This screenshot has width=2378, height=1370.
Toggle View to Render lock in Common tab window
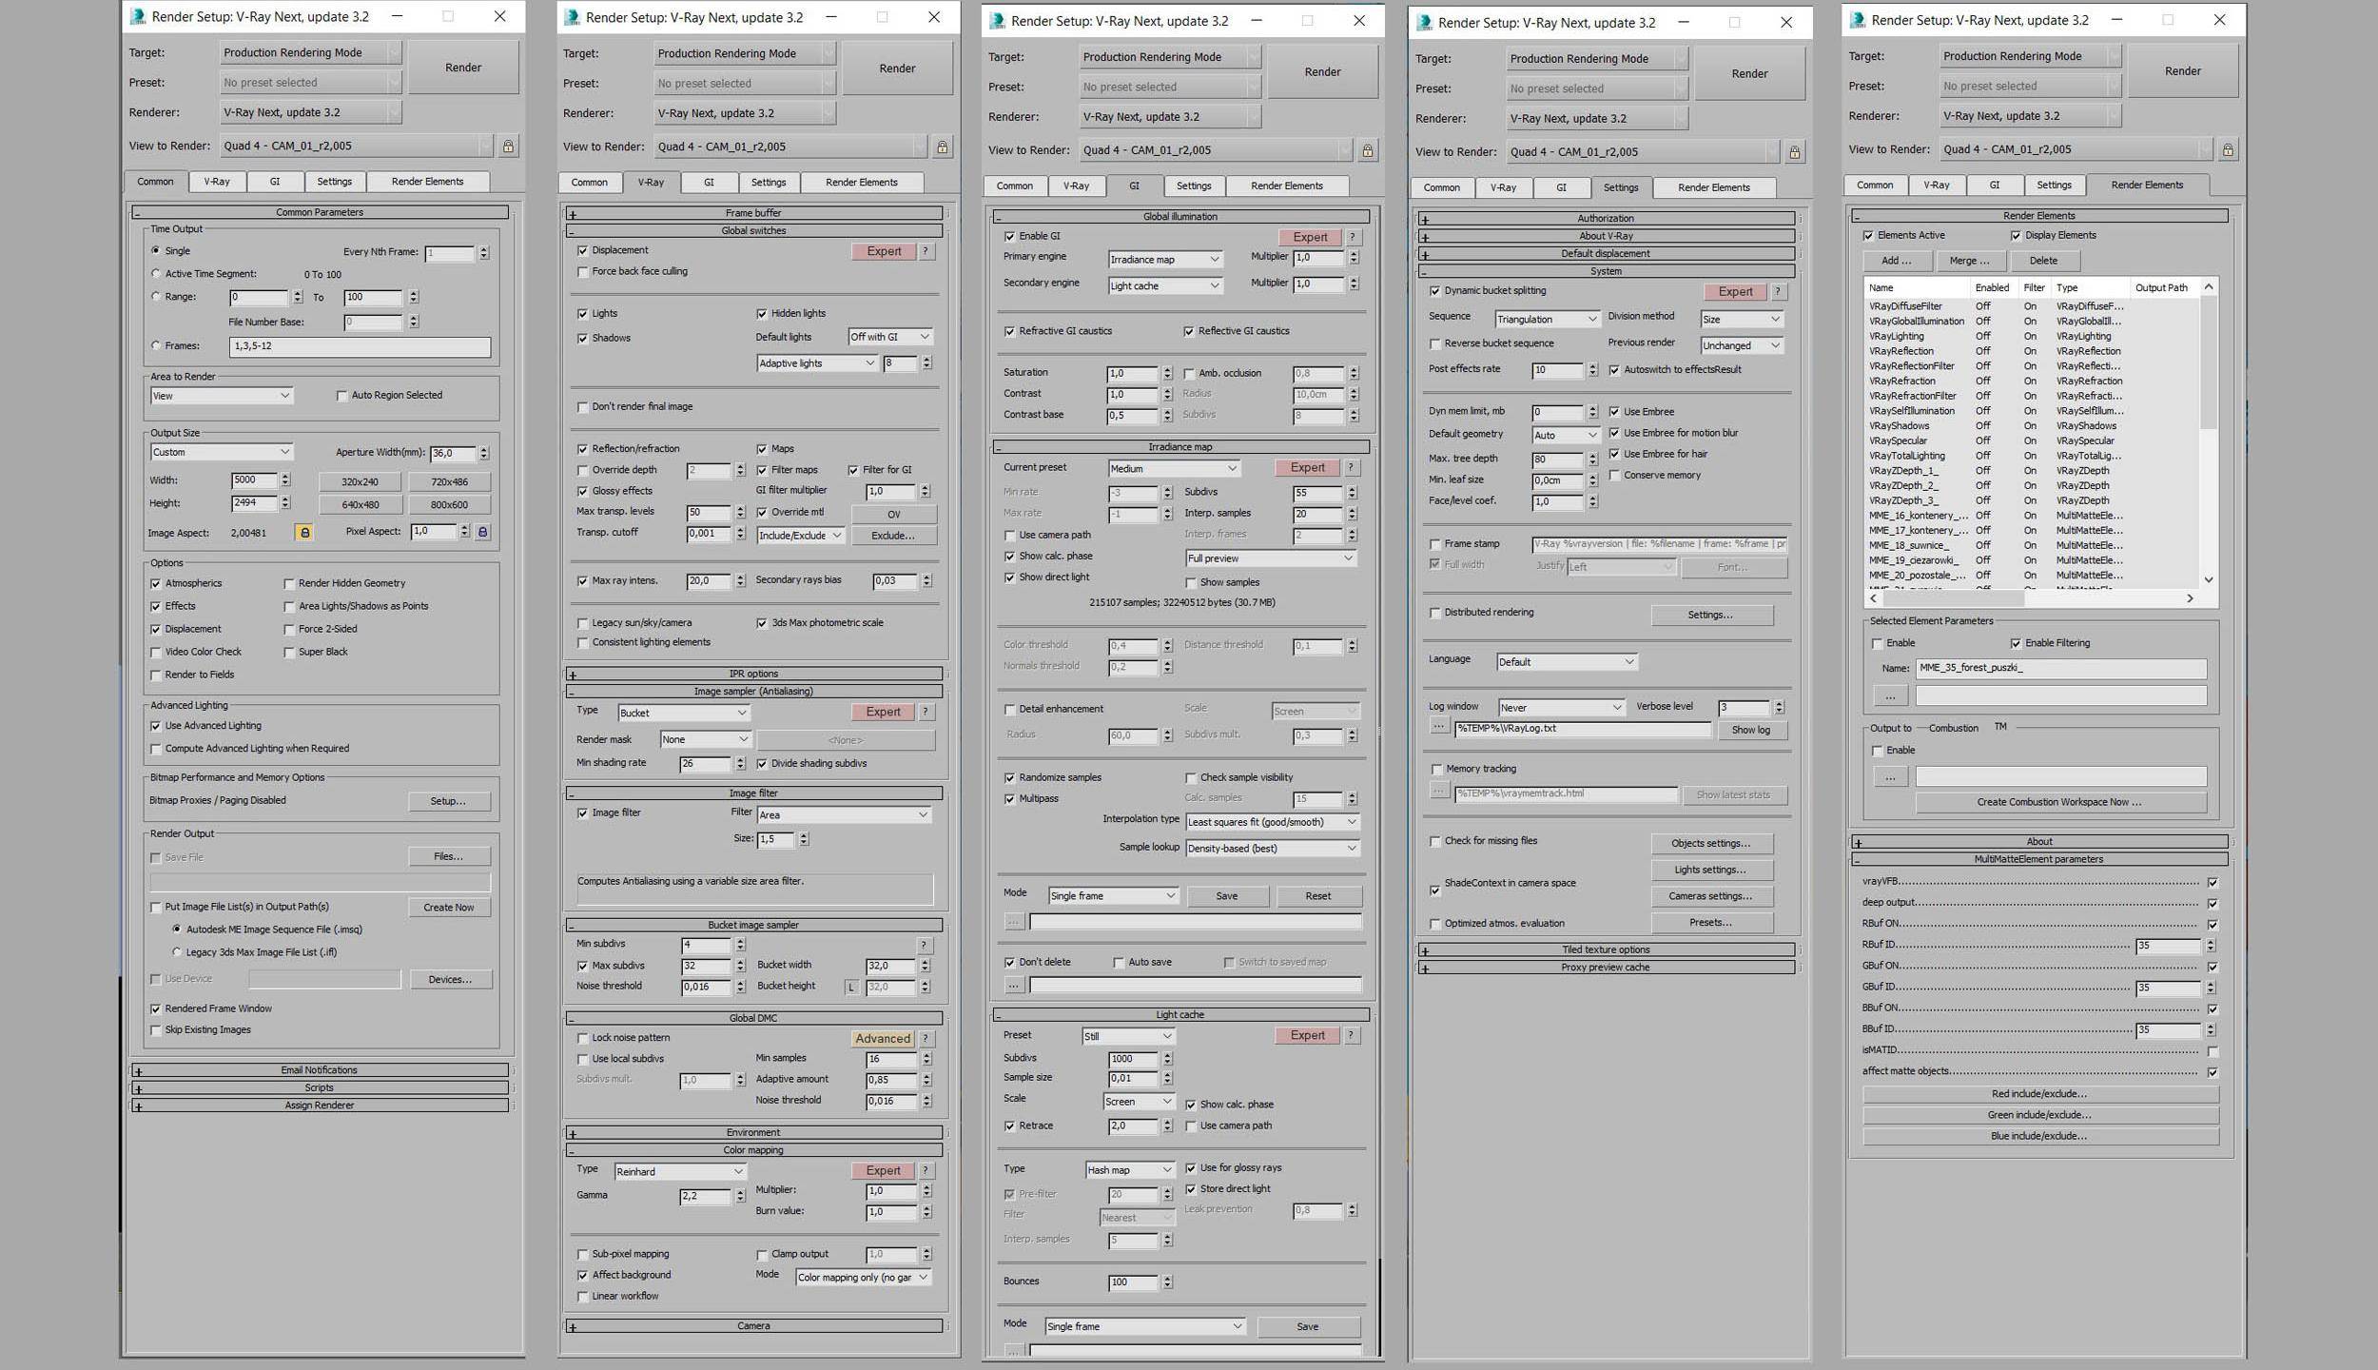click(x=508, y=147)
